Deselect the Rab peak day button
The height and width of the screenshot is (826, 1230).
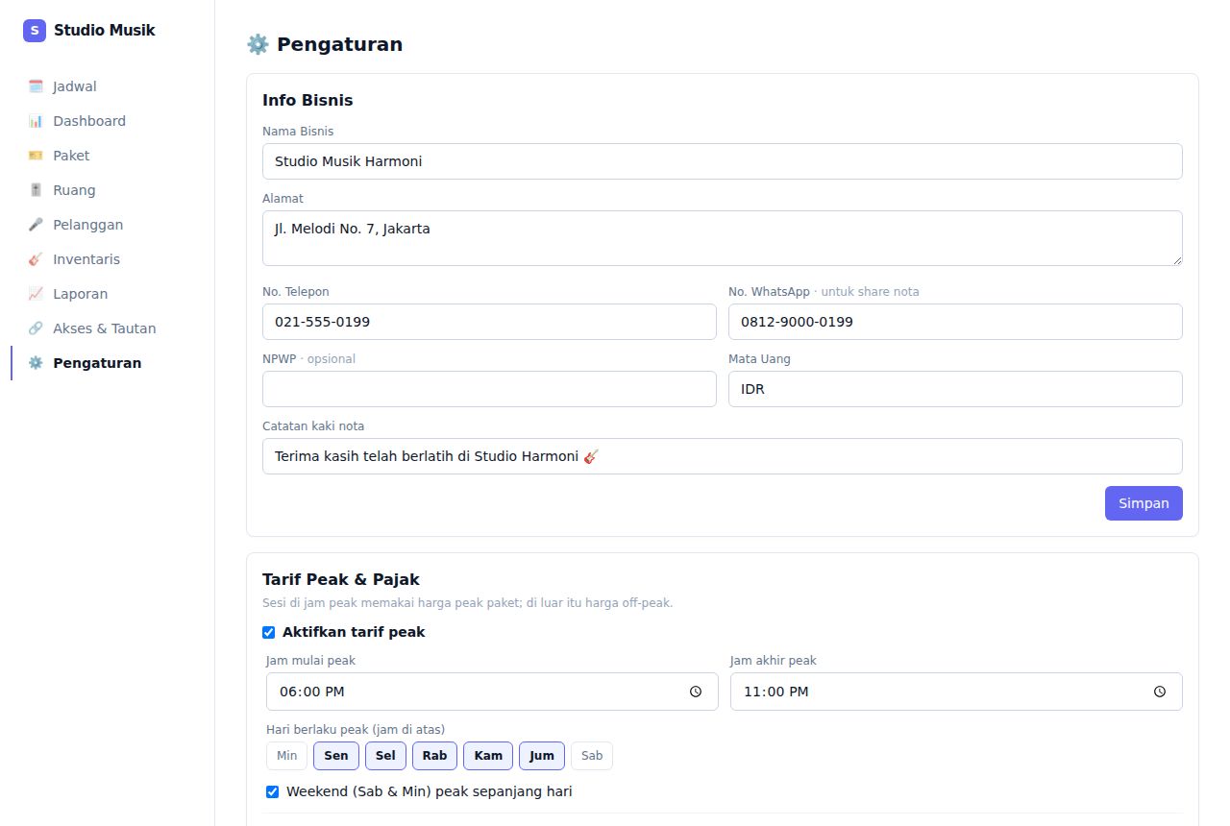click(434, 756)
